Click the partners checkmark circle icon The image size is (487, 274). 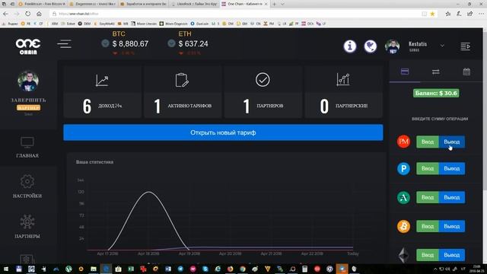263,80
